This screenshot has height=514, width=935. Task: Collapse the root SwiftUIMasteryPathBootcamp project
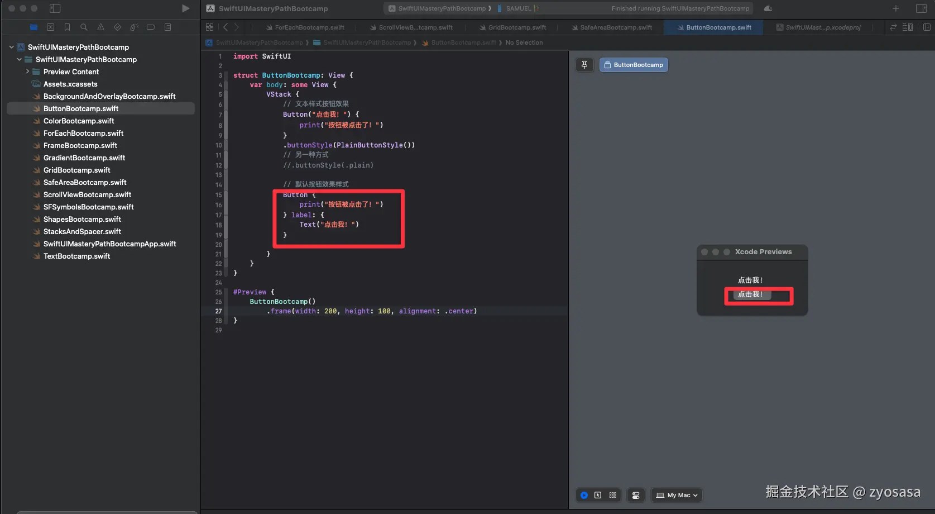[11, 47]
